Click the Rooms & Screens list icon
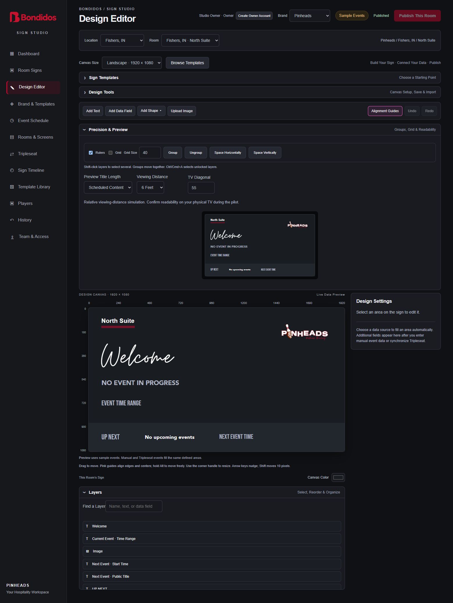This screenshot has width=453, height=603. click(12, 137)
